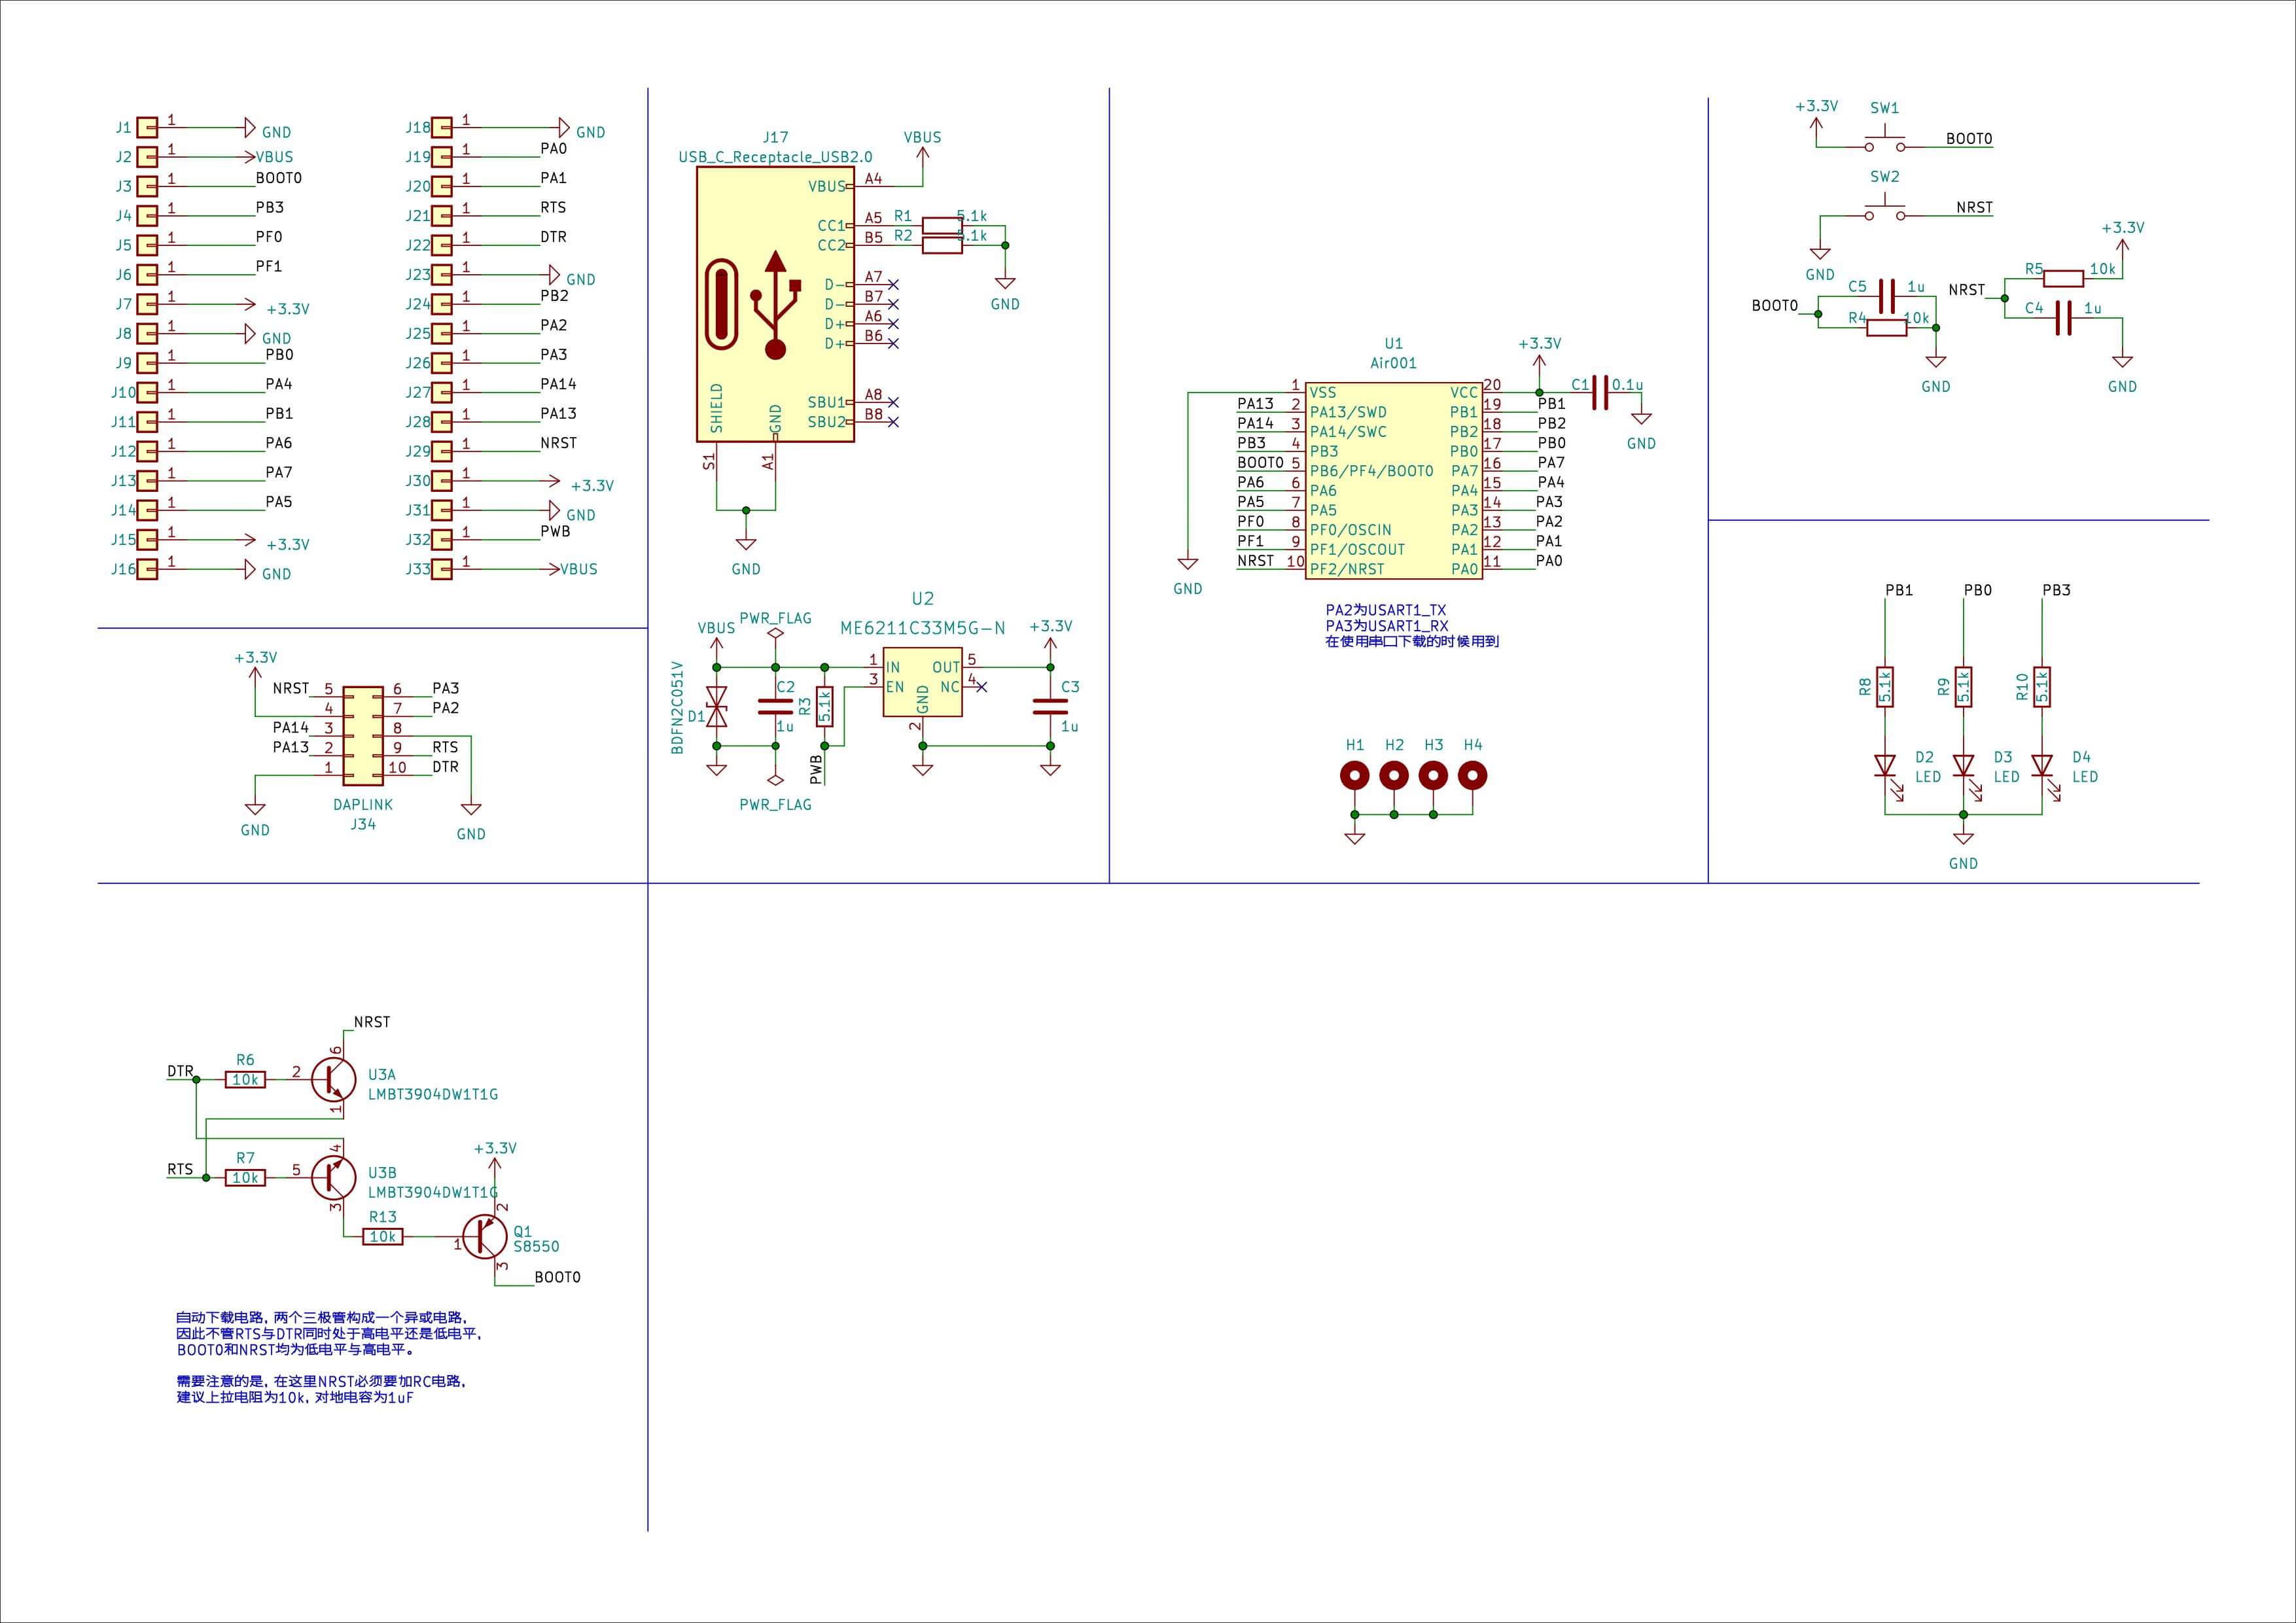Select the SW2 NRST push button symbol

1885,212
